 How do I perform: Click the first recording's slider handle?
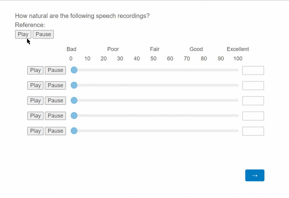pos(74,70)
